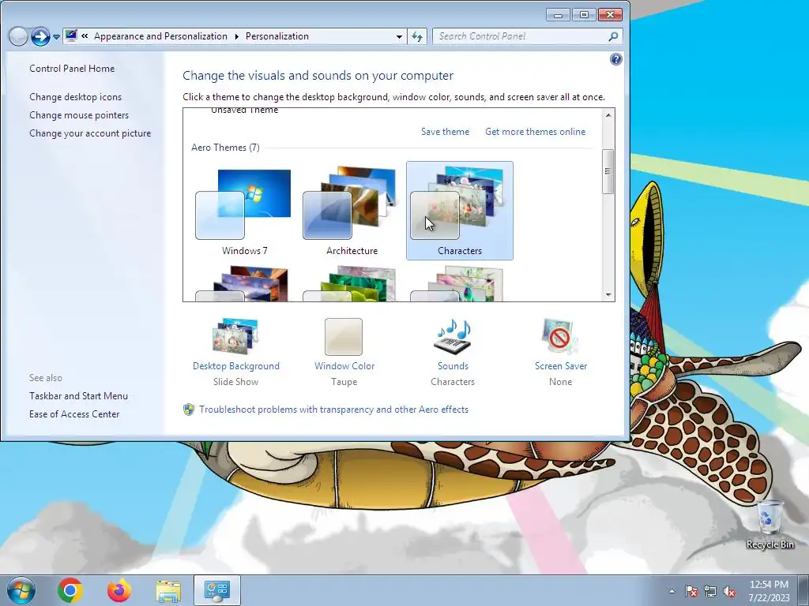Open Control Panel Home link
Image resolution: width=809 pixels, height=606 pixels.
click(x=72, y=69)
